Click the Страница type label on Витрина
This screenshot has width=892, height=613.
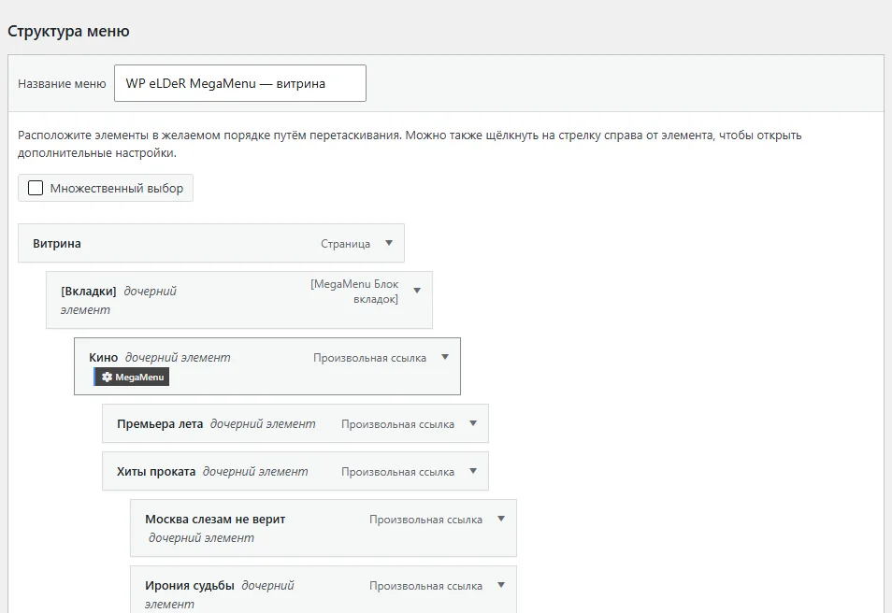pos(345,244)
